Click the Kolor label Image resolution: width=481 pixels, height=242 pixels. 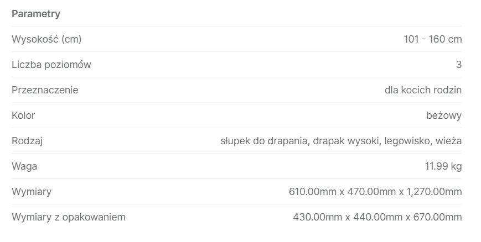point(23,115)
